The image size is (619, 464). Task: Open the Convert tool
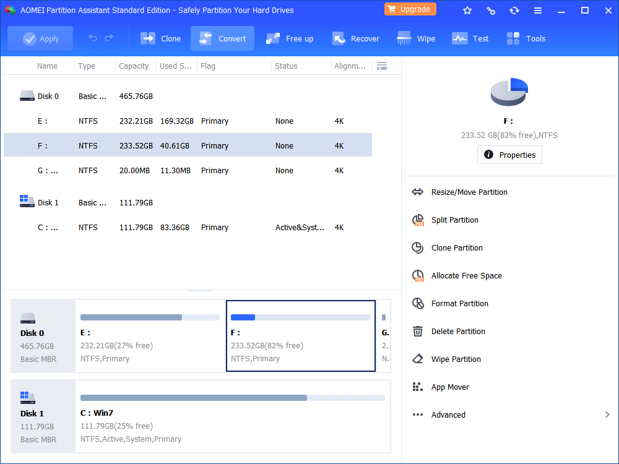click(222, 38)
